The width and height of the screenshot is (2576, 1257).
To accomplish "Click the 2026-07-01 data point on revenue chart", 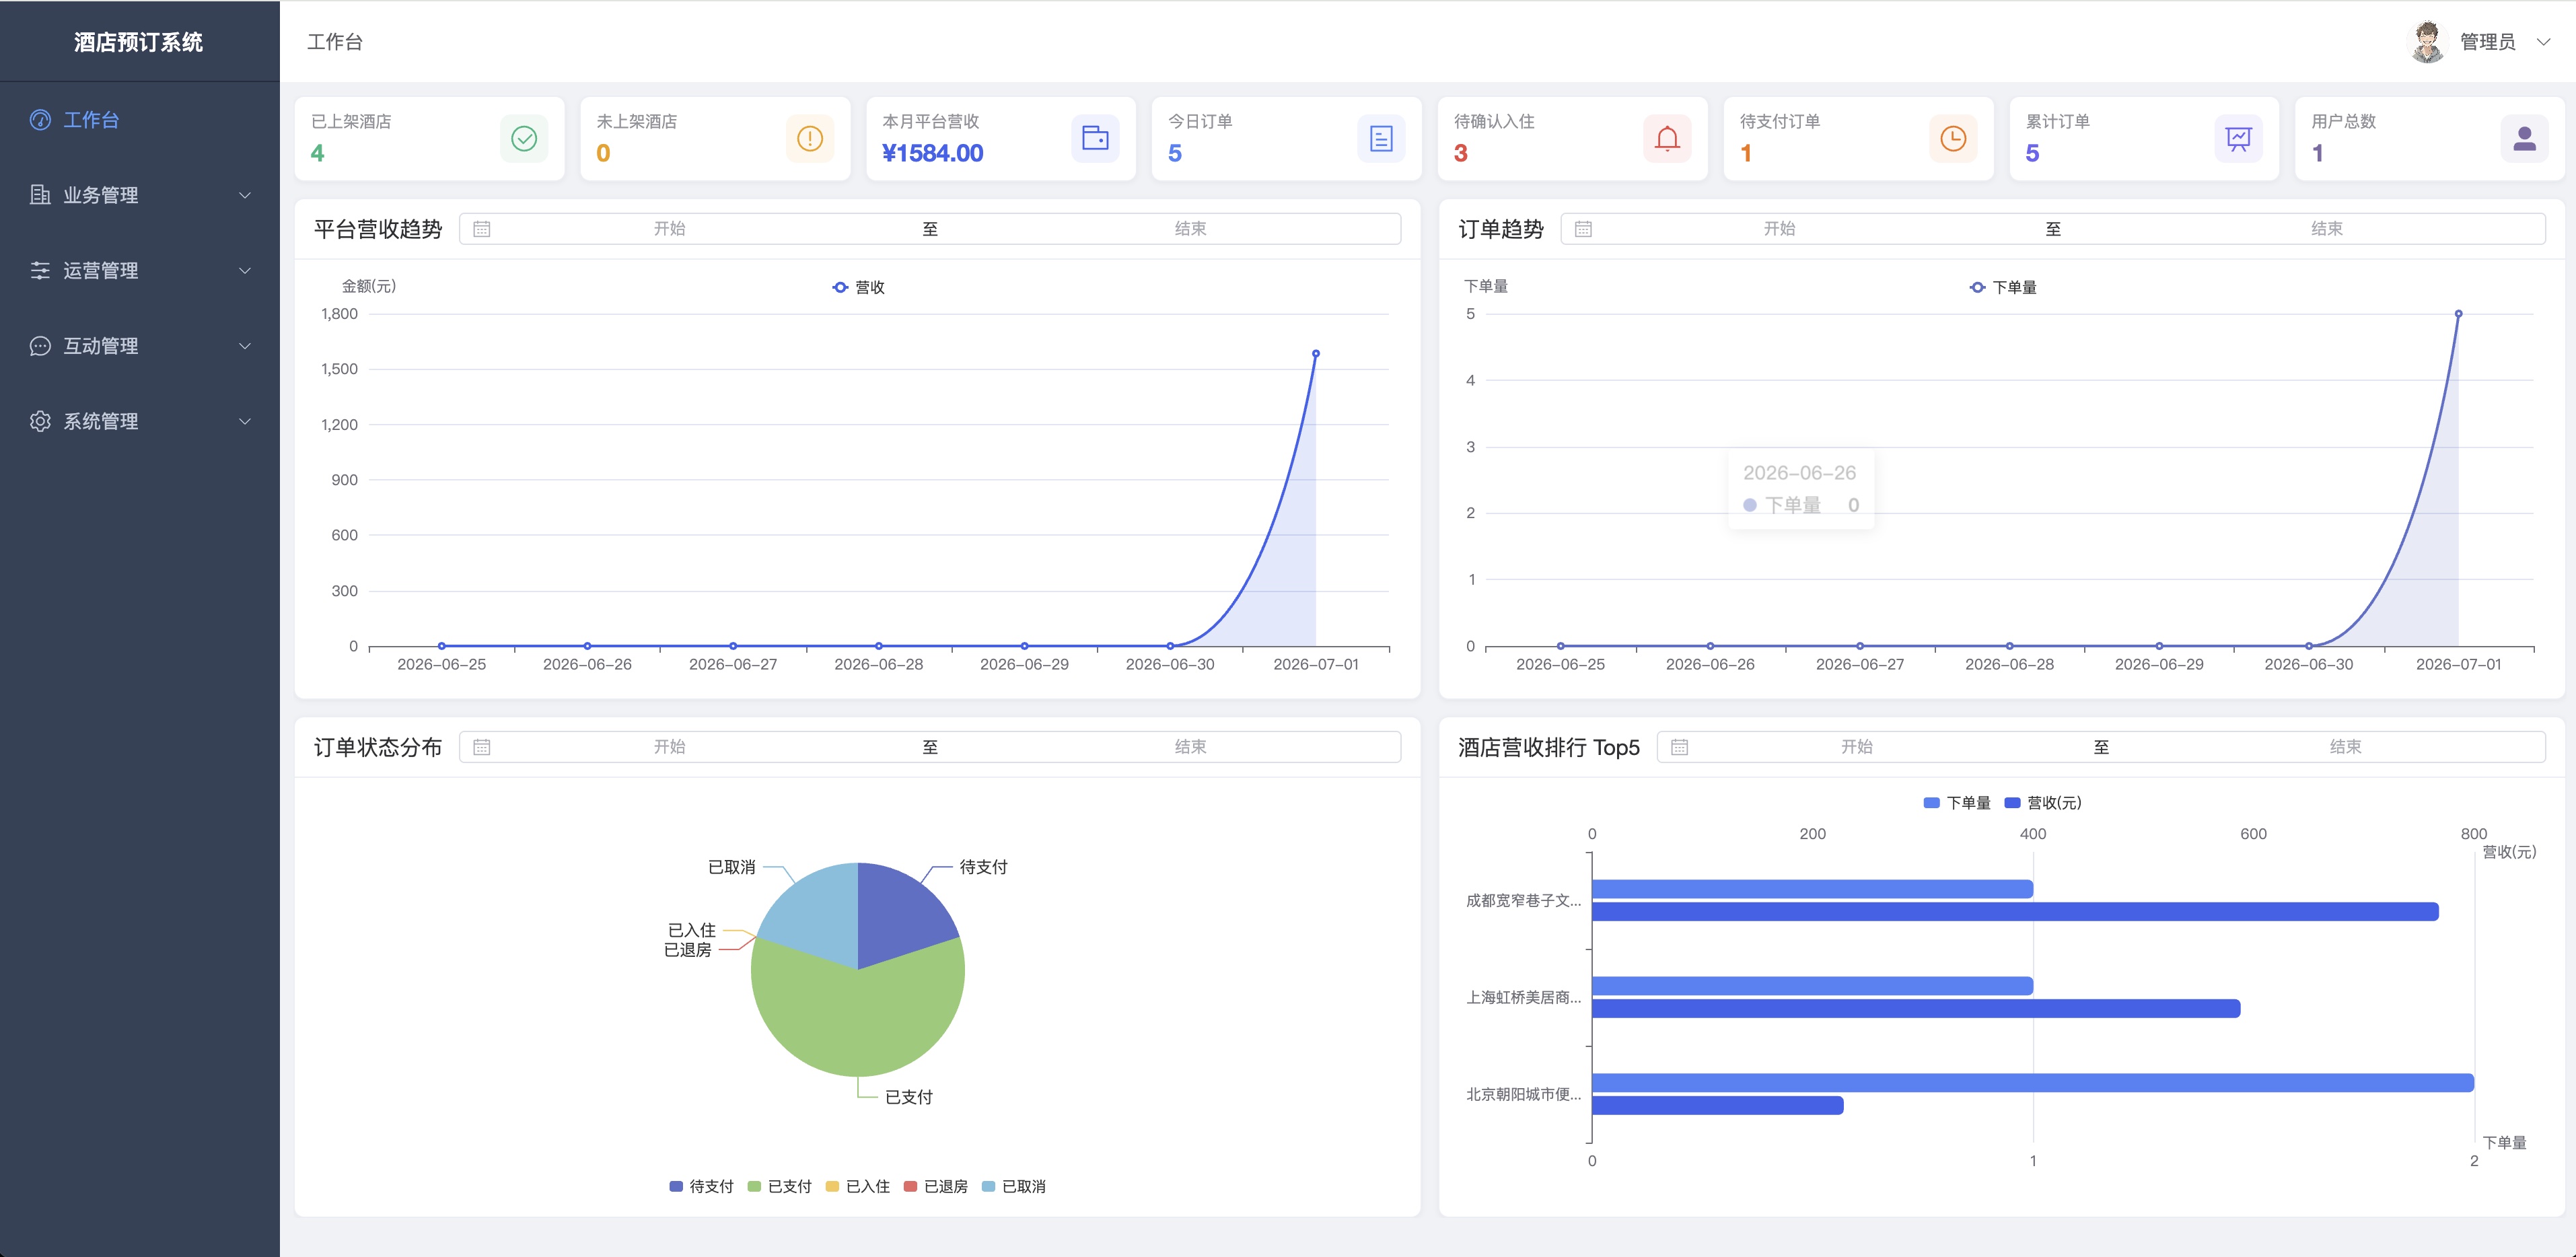I will click(1316, 354).
